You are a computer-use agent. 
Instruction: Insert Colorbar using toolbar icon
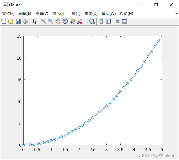coord(101,21)
